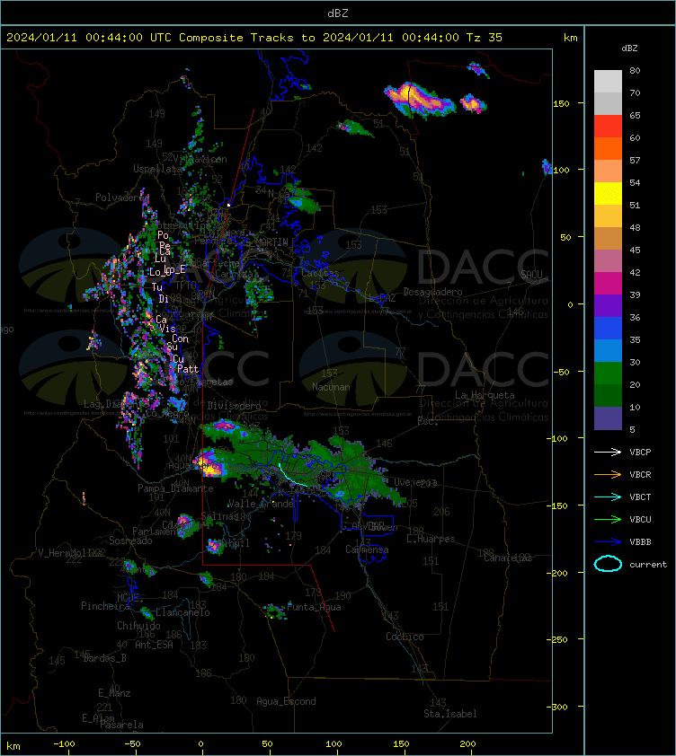The image size is (676, 756).
Task: Click the Divisadero place label
Action: click(235, 406)
